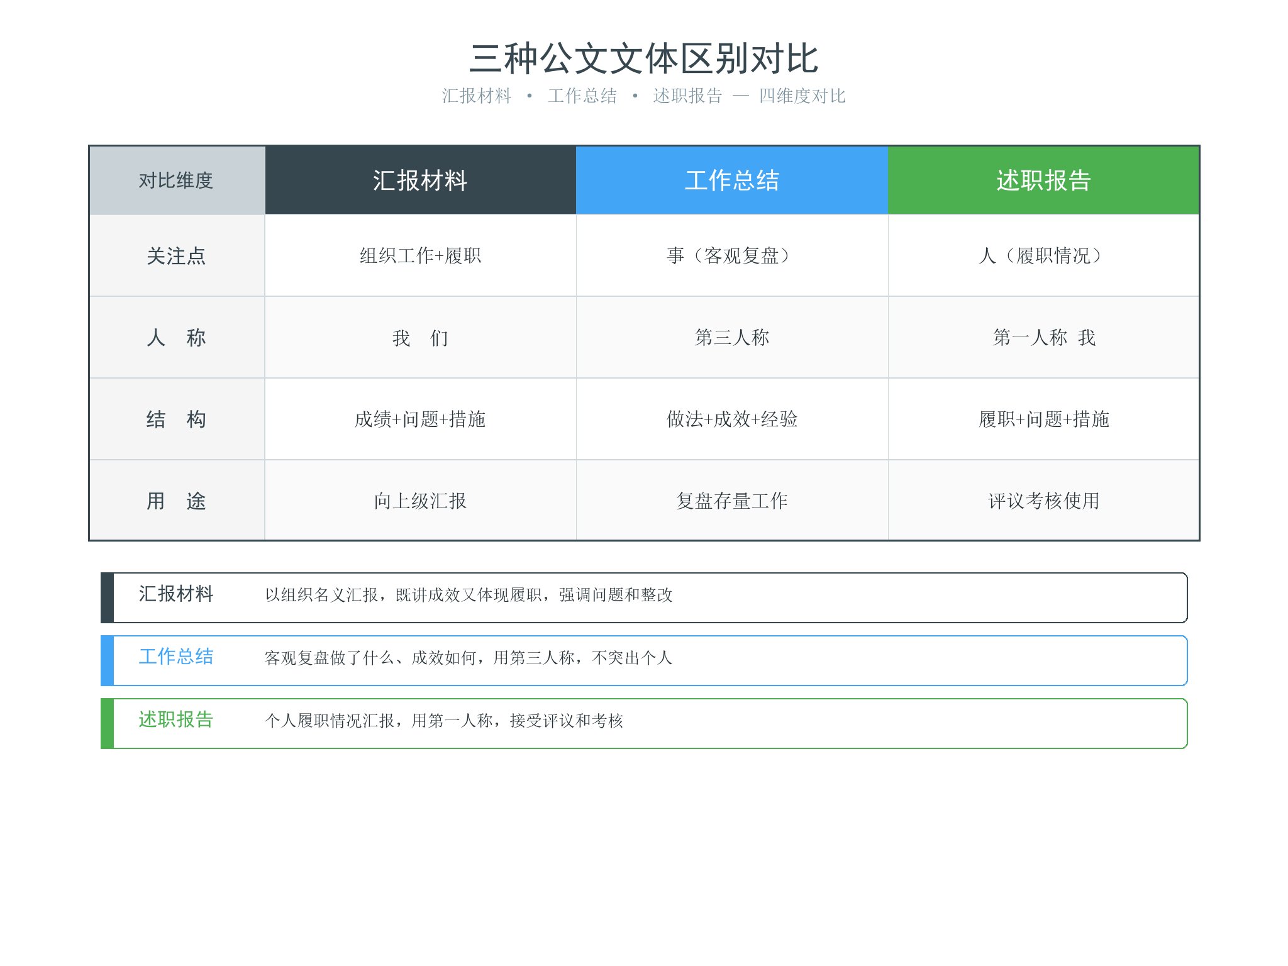Click the 结 构 row label
The image size is (1288, 966).
(x=176, y=419)
